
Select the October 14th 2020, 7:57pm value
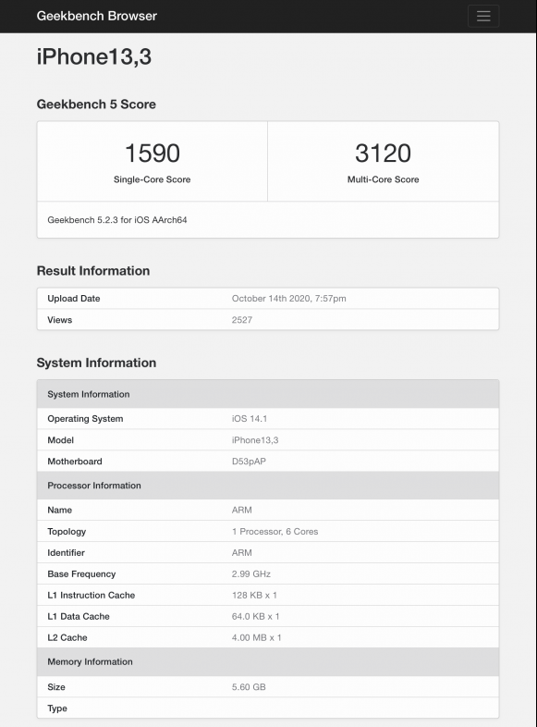click(x=288, y=299)
